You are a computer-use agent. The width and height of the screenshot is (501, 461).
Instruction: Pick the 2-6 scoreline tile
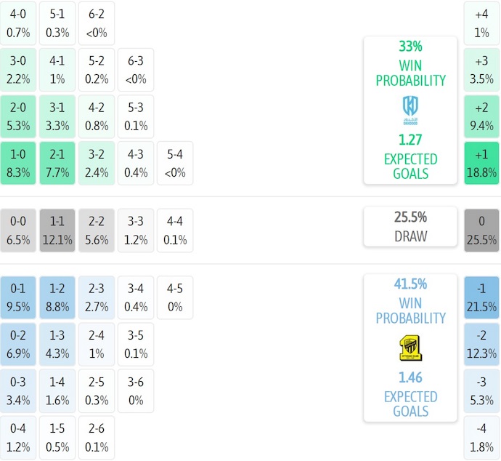pyautogui.click(x=97, y=437)
